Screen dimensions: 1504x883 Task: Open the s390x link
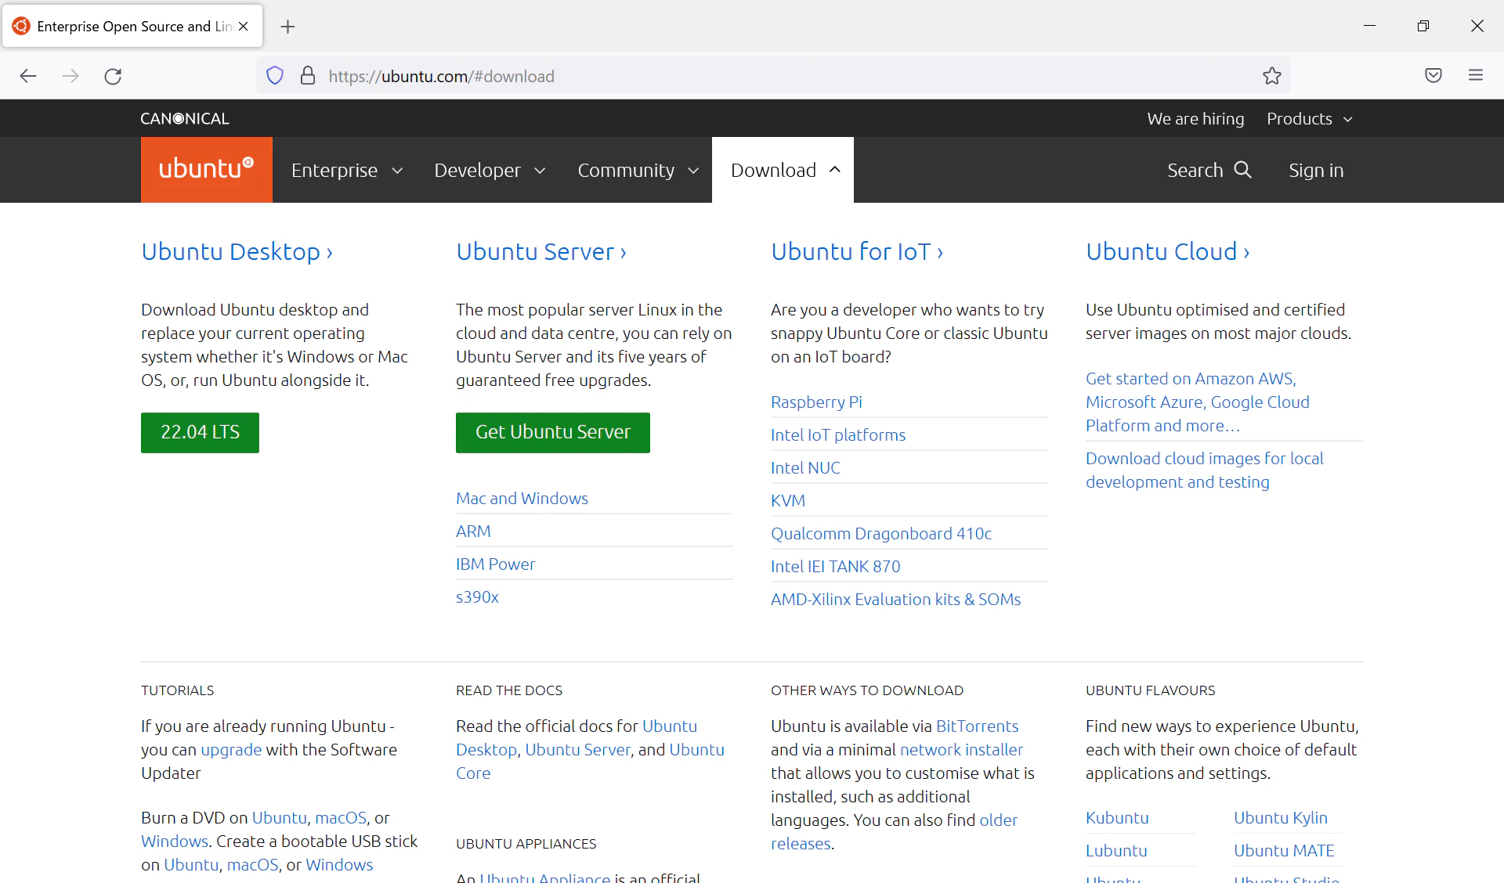point(477,596)
